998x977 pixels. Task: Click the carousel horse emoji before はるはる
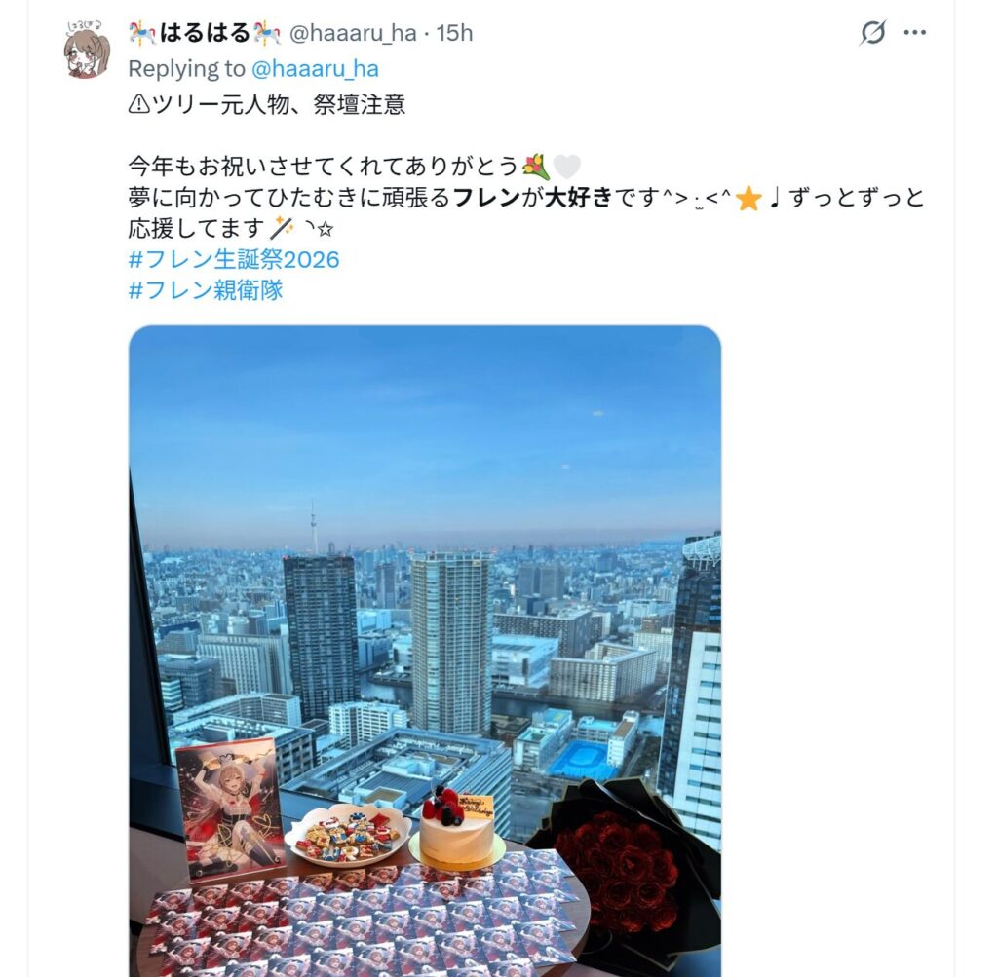click(142, 33)
